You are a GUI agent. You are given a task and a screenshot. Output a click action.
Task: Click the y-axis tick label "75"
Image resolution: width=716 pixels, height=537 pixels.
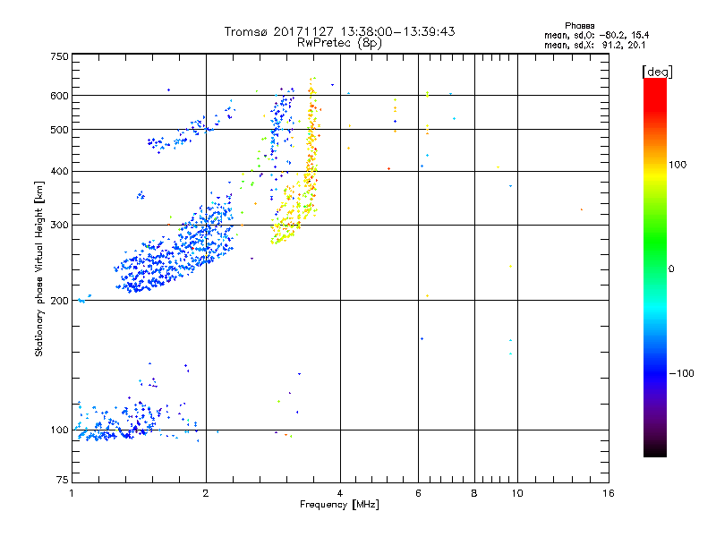click(x=63, y=480)
